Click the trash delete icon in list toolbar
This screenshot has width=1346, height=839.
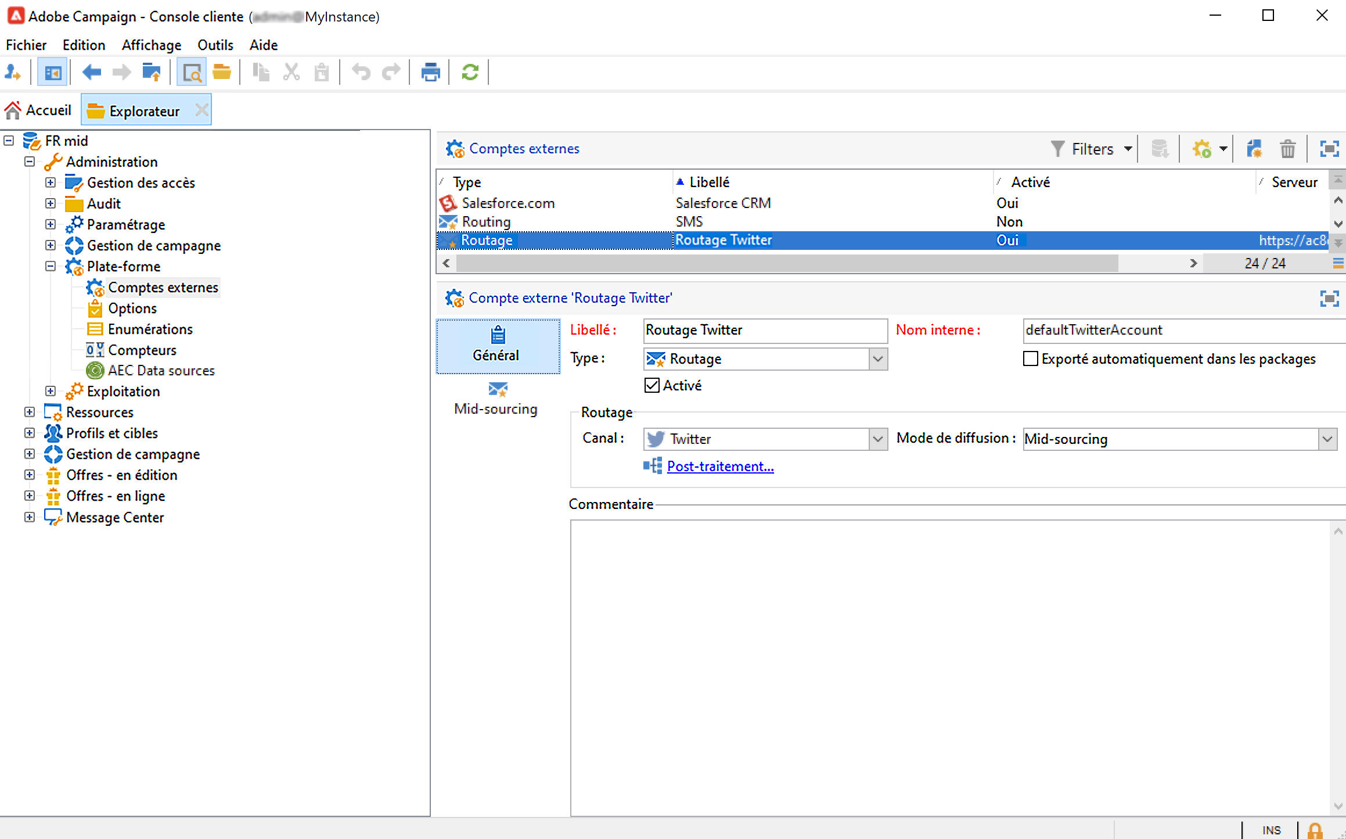tap(1287, 149)
